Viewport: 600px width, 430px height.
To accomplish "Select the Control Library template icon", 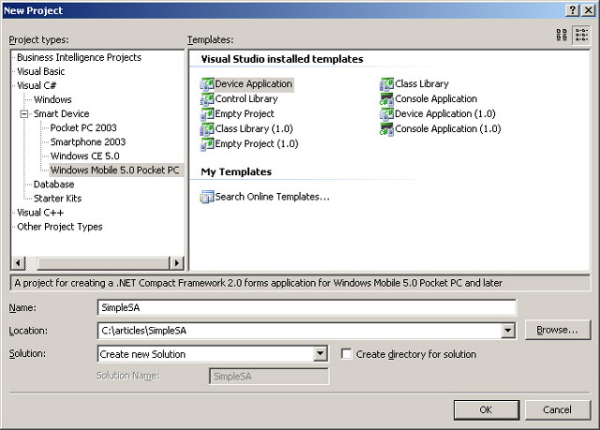I will pos(207,99).
